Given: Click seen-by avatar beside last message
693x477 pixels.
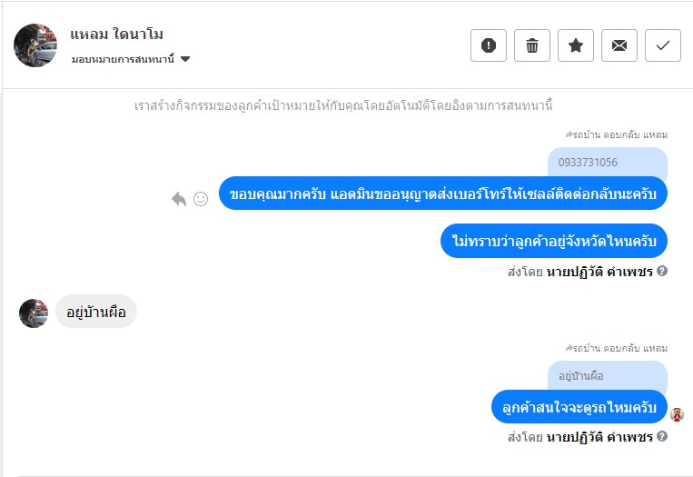Looking at the screenshot, I should [677, 414].
